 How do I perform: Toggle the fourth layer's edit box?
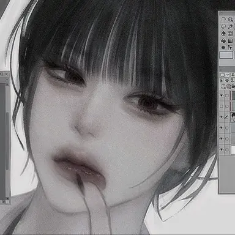(x=227, y=128)
